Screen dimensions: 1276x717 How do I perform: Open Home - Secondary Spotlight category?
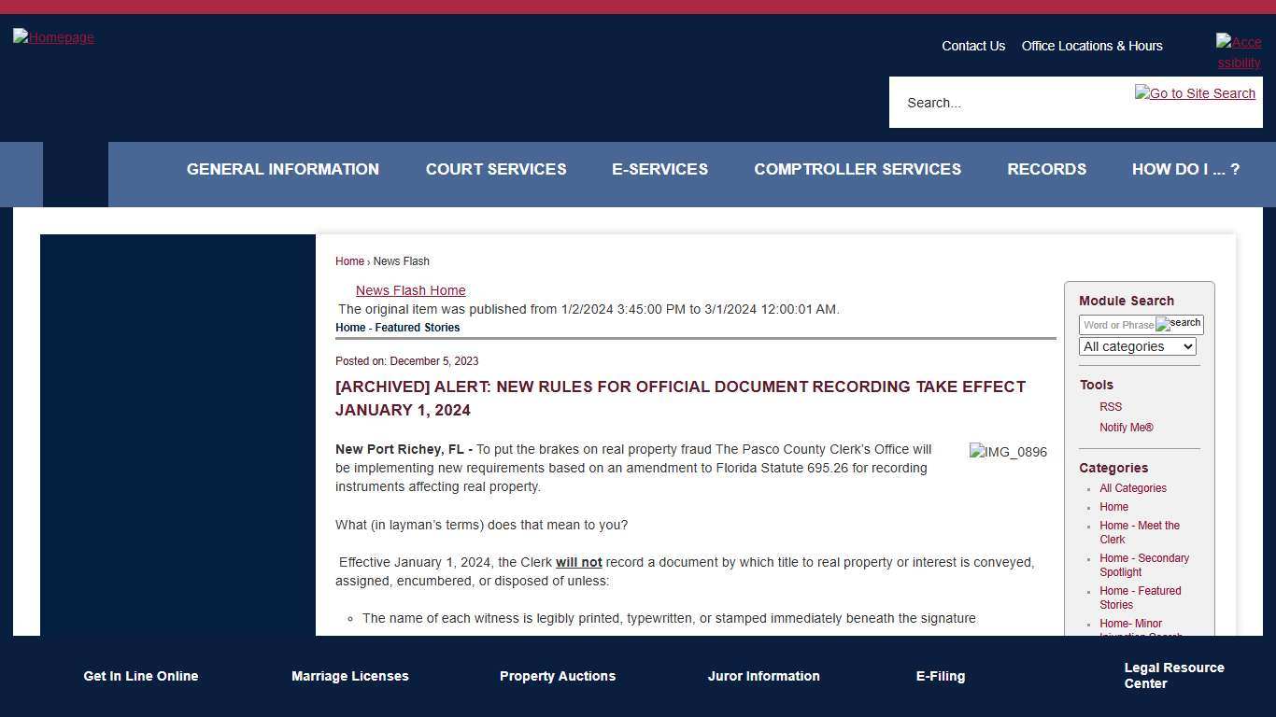coord(1144,565)
